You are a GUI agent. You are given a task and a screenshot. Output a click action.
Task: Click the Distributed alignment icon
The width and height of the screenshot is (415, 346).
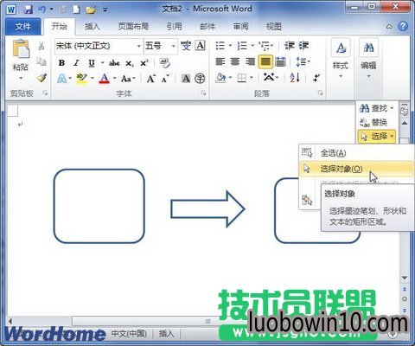280,61
